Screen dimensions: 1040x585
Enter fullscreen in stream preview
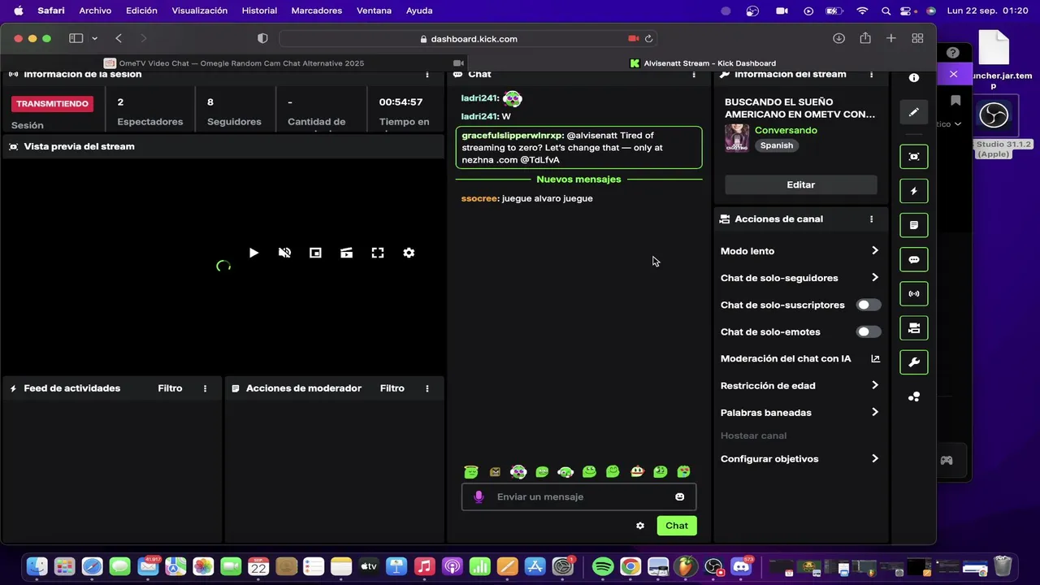378,253
